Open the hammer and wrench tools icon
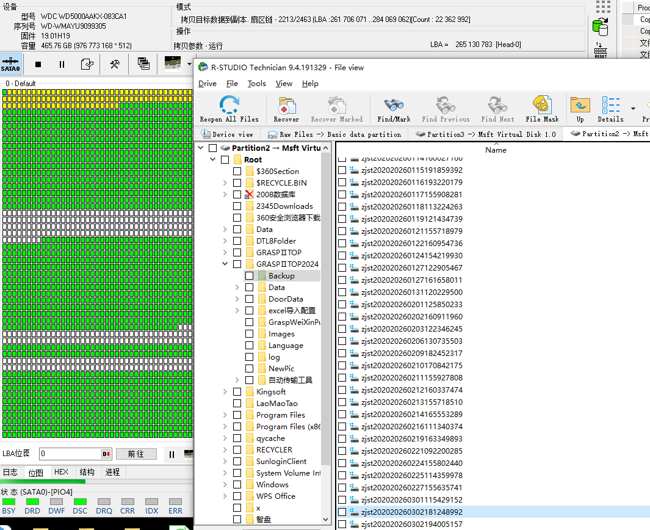 pos(114,64)
